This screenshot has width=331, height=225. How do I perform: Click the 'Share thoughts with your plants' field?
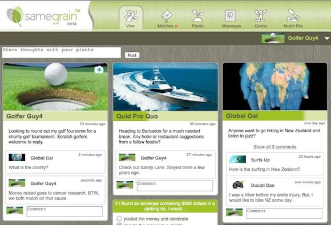click(x=62, y=52)
